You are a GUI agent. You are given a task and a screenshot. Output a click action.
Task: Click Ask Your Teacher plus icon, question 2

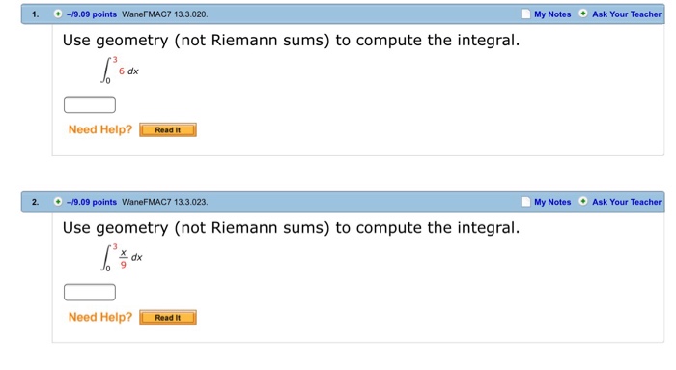[583, 201]
